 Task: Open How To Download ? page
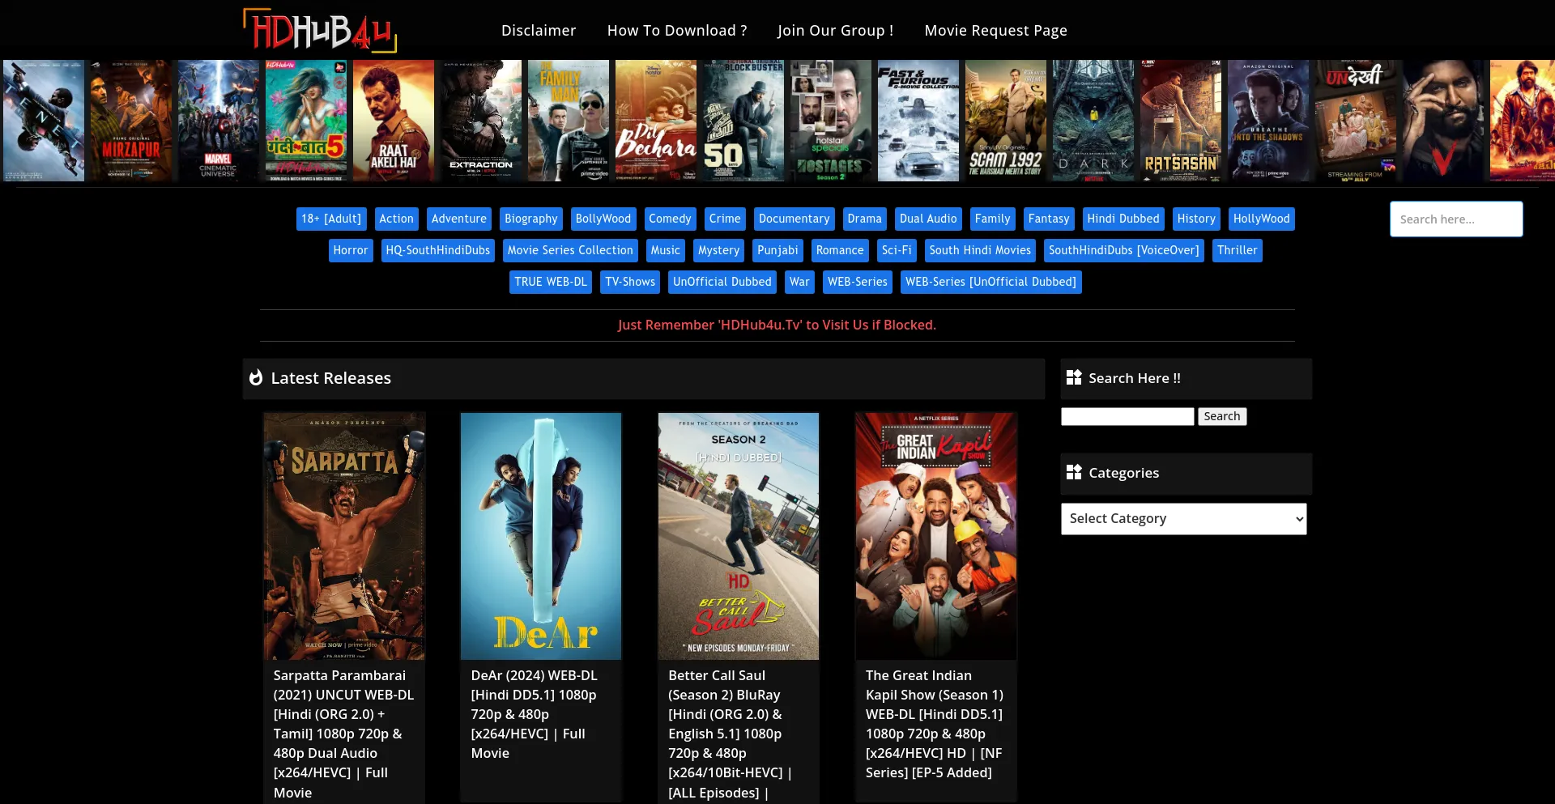[677, 30]
